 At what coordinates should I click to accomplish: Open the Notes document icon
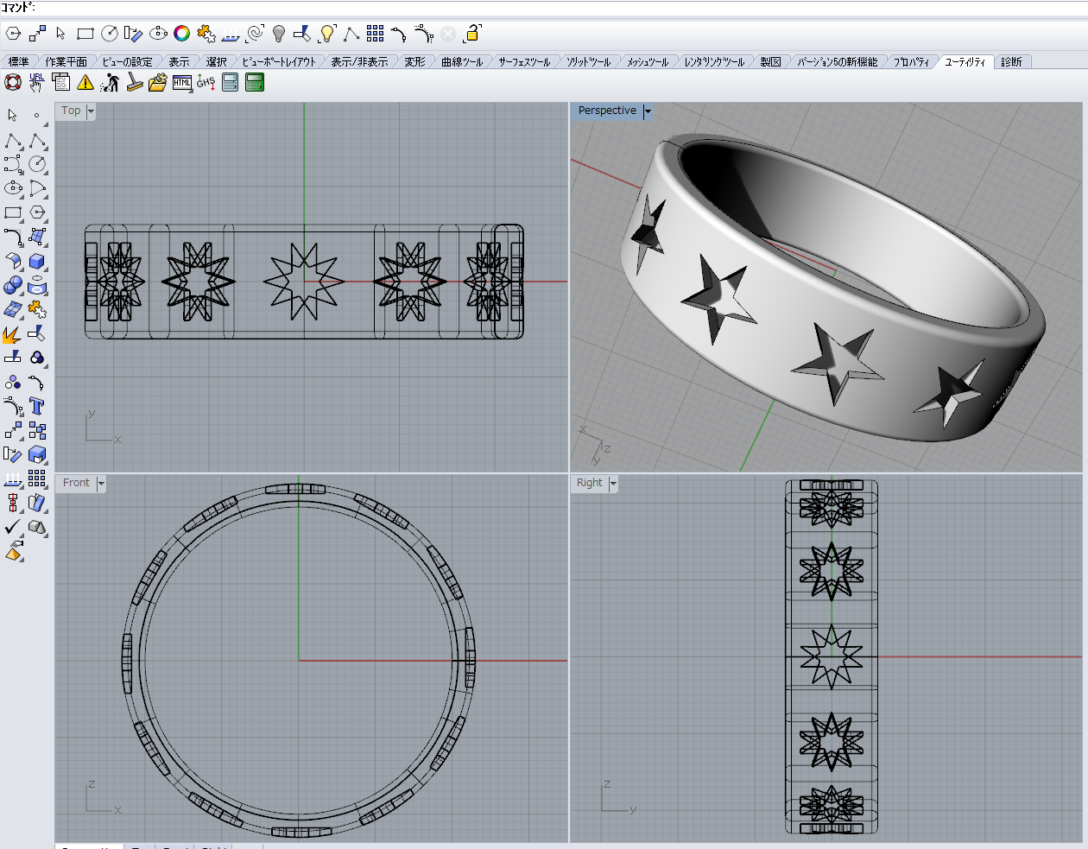(x=61, y=82)
